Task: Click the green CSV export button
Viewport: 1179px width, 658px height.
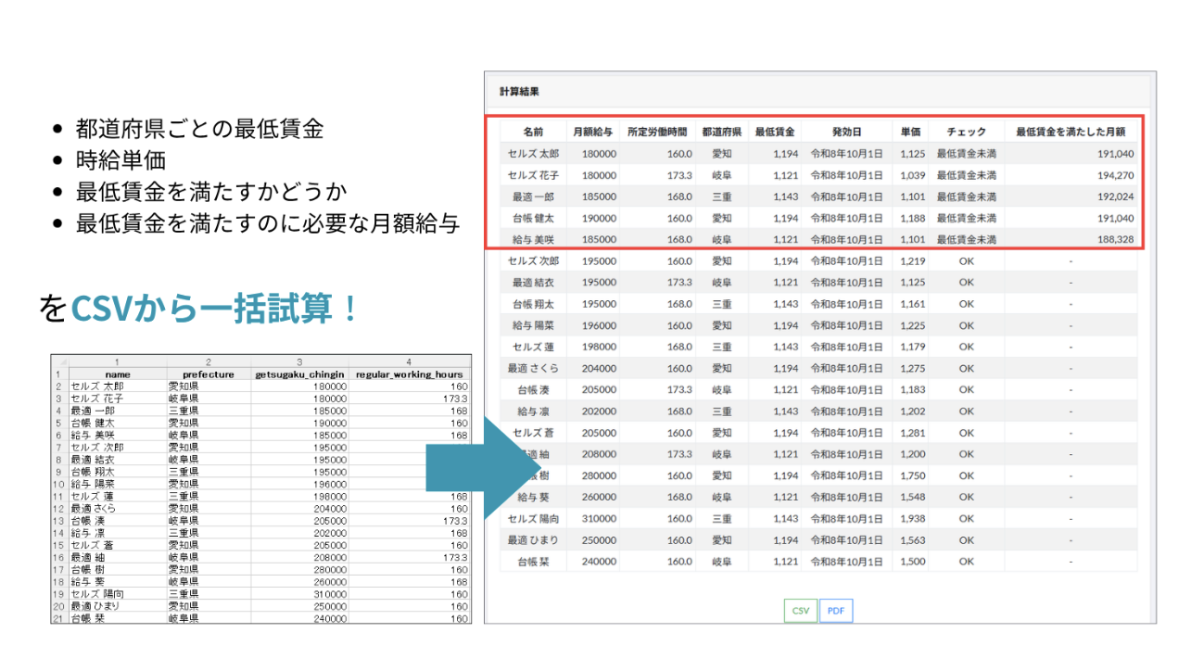Action: [x=801, y=611]
